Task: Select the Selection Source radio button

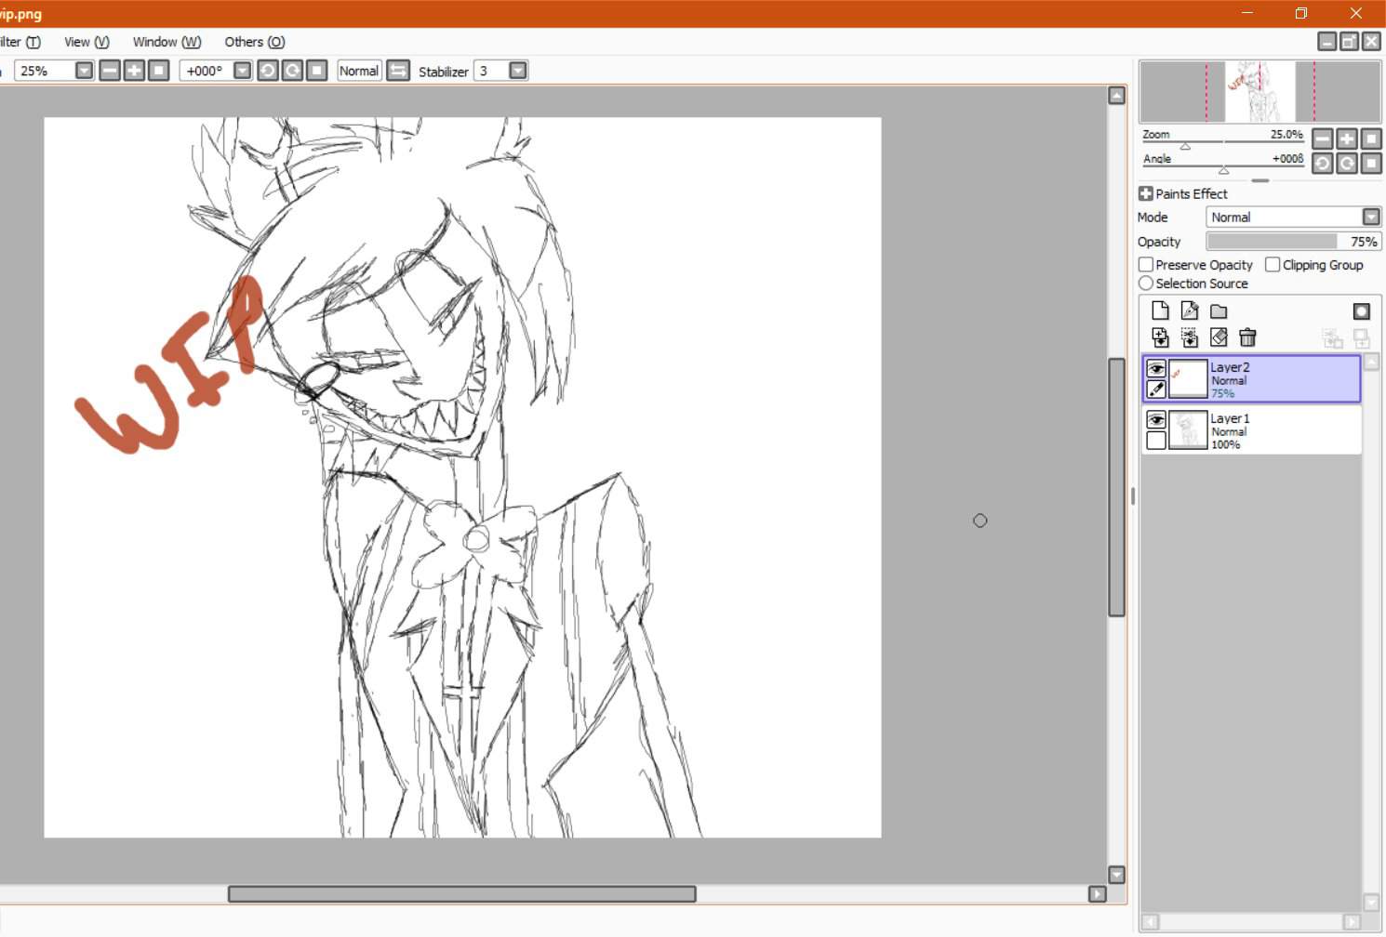Action: (x=1146, y=284)
